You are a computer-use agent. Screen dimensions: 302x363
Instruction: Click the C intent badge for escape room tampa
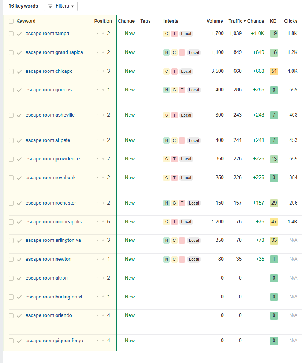[167, 34]
